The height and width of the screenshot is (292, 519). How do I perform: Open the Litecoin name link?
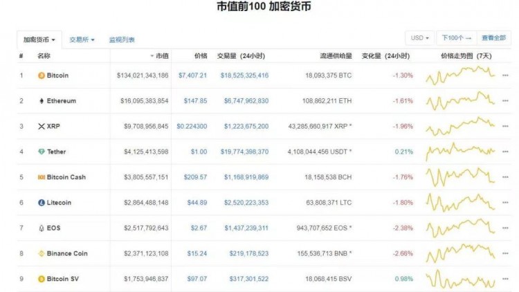[x=59, y=203]
